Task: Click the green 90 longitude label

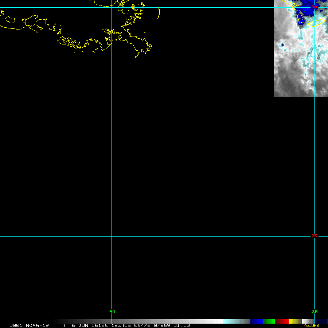Action: [112, 312]
